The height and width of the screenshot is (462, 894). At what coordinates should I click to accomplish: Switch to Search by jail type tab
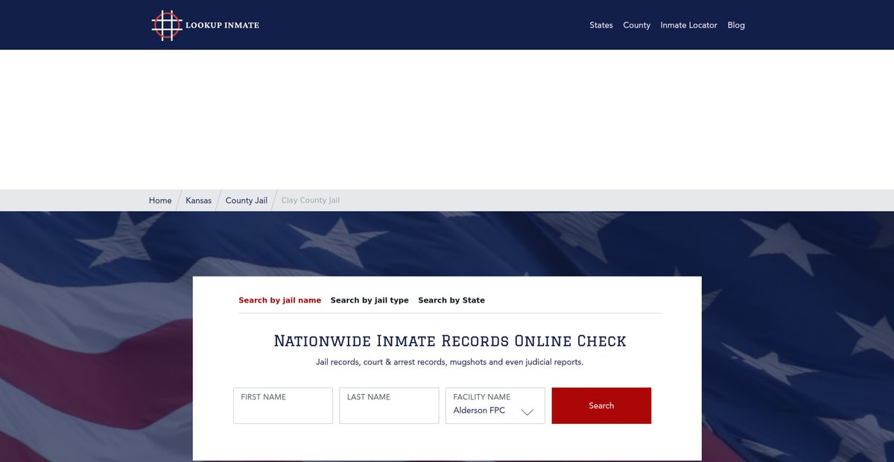click(370, 300)
